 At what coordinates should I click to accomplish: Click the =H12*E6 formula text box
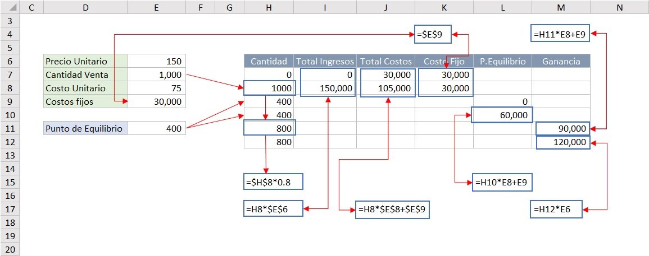[556, 210]
